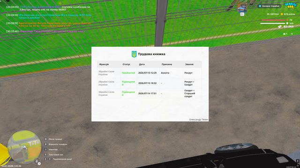Click the small icon next to count 1
The height and width of the screenshot is (168, 300).
point(285,34)
